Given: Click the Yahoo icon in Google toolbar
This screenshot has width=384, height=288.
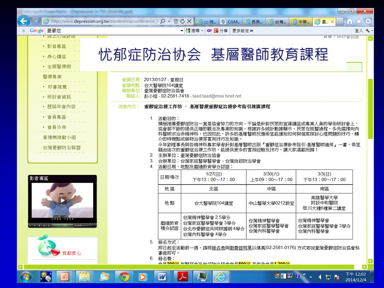Looking at the screenshot, I should click(209, 31).
